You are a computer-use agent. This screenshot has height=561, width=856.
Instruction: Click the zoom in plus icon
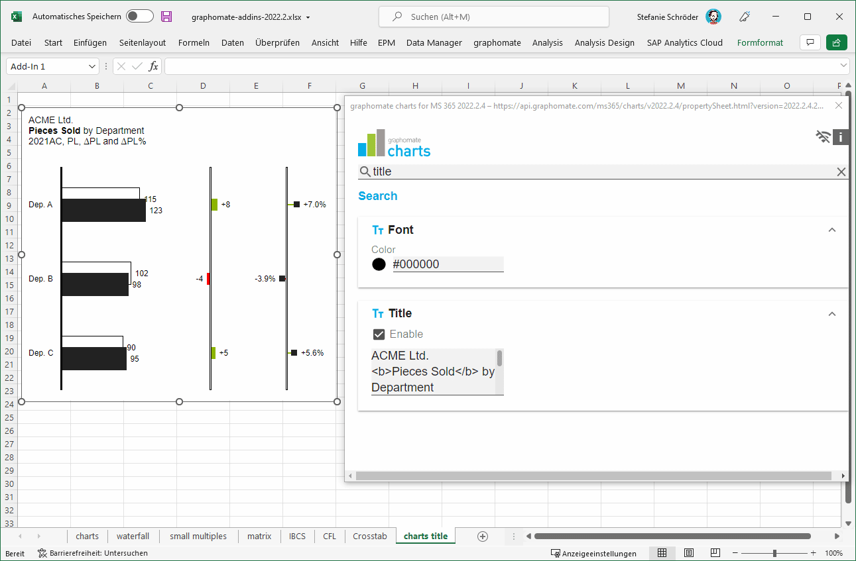click(x=814, y=553)
